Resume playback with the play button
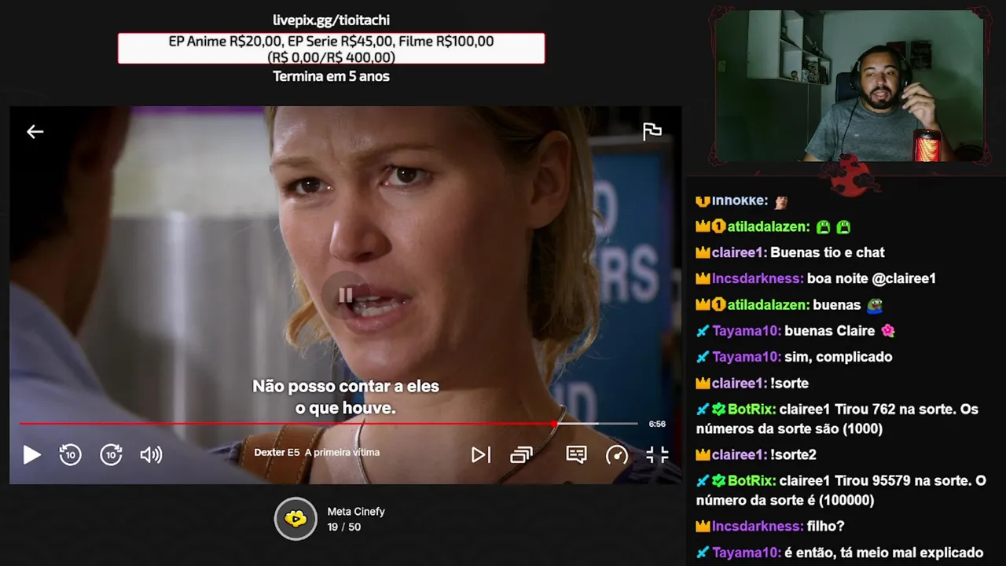 [31, 454]
